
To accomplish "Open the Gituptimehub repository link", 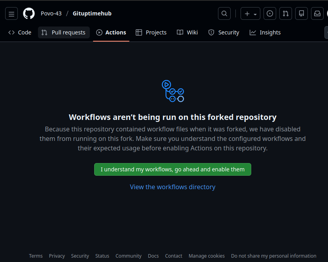I will (x=92, y=13).
